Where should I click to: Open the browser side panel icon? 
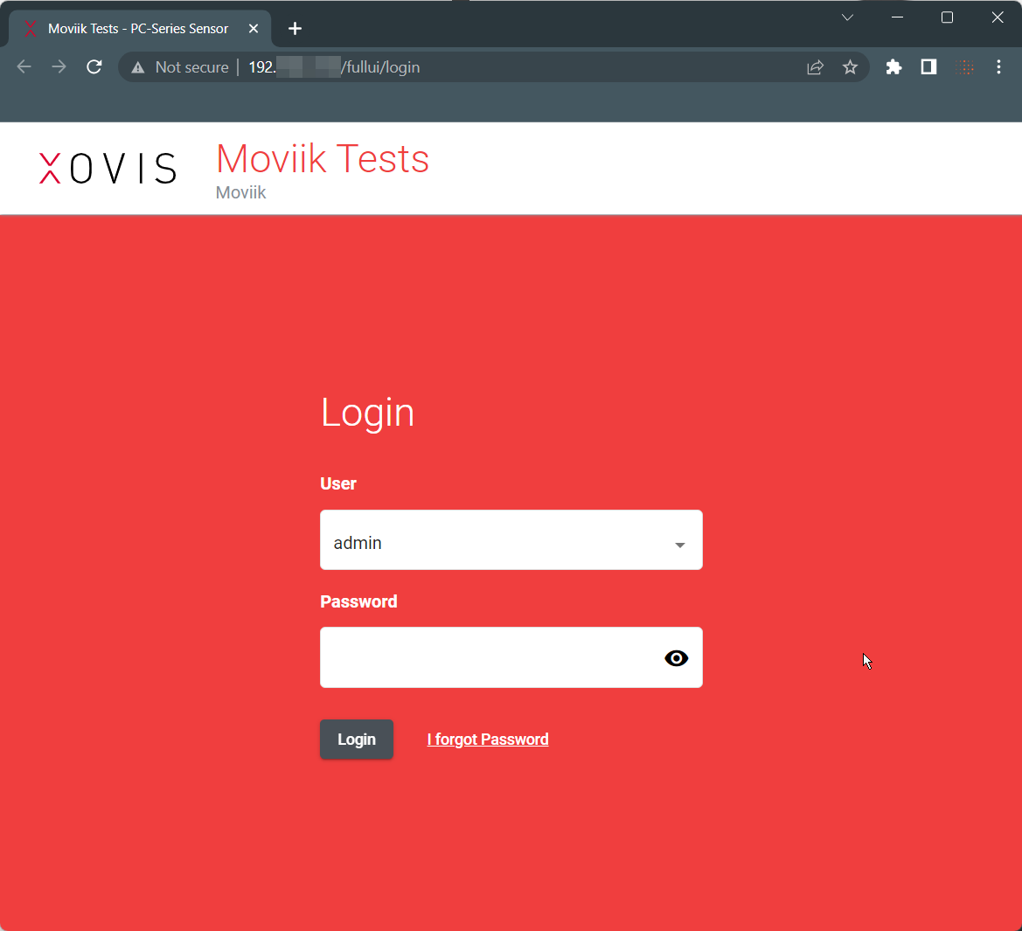928,67
